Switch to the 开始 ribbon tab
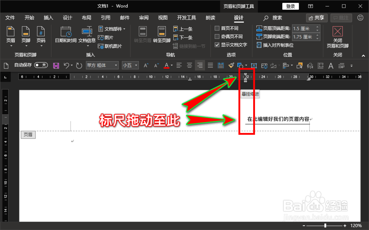 click(30, 17)
